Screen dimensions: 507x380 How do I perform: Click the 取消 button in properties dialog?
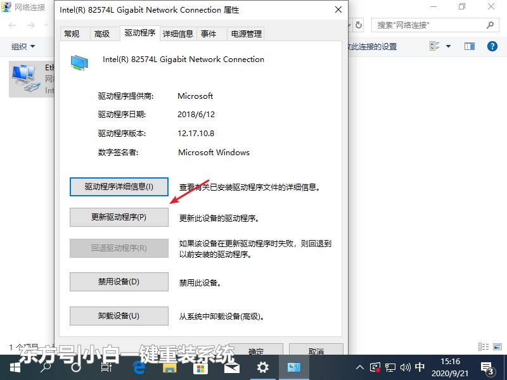(x=316, y=350)
